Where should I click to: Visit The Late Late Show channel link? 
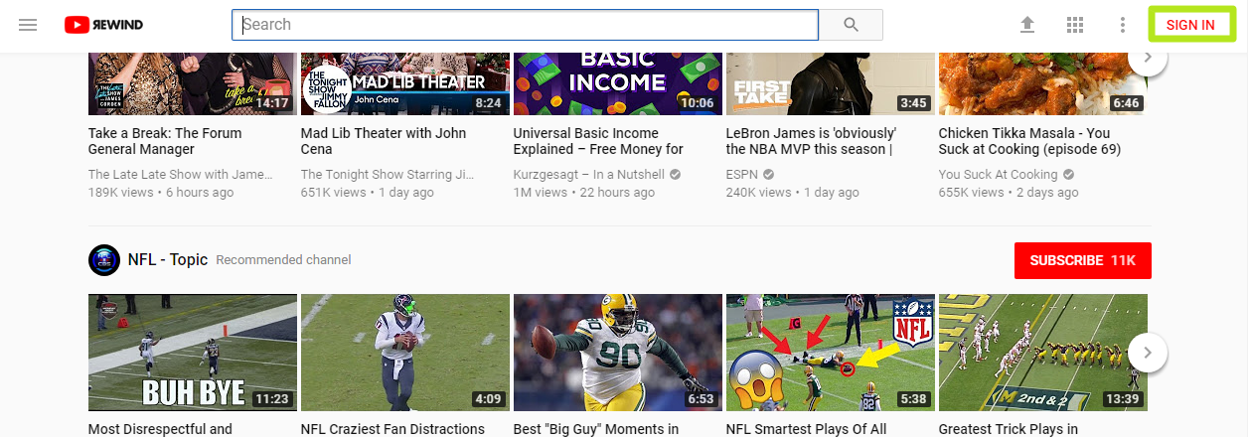tap(180, 175)
